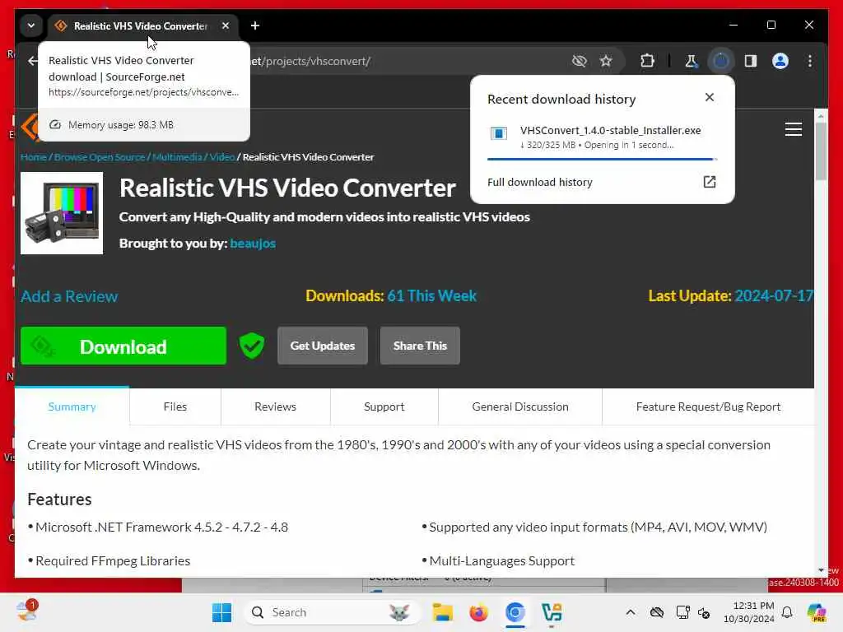Open the Extensions puzzle icon
The image size is (843, 632).
click(647, 61)
